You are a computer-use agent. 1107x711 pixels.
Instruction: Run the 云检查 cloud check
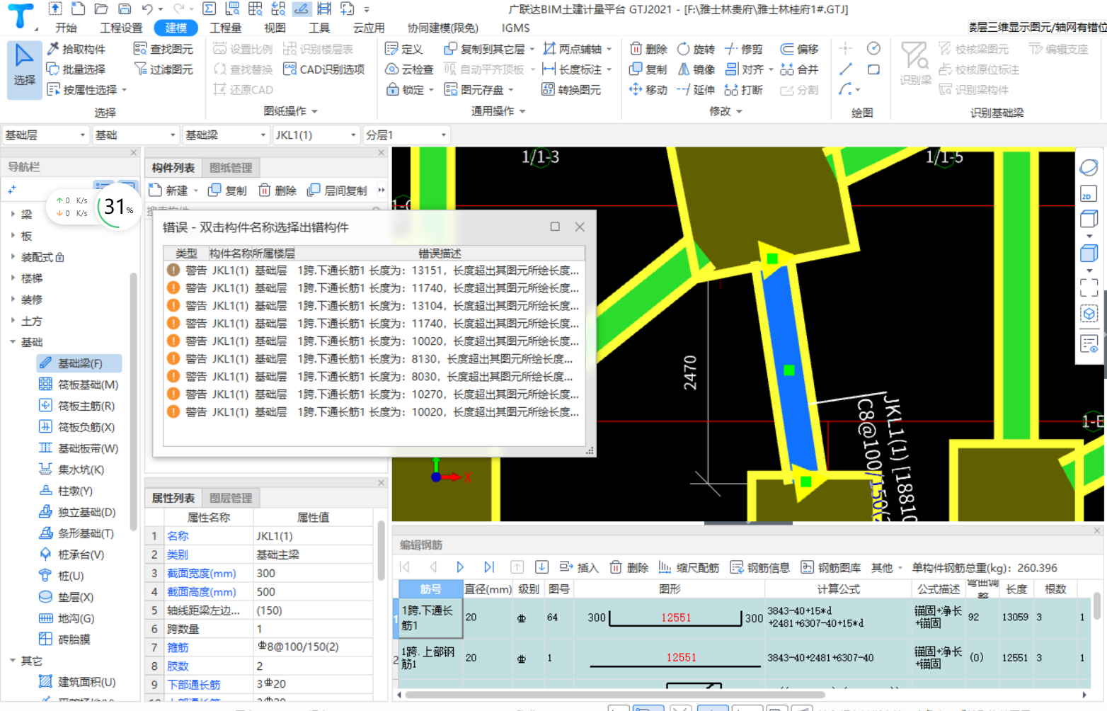[x=409, y=69]
